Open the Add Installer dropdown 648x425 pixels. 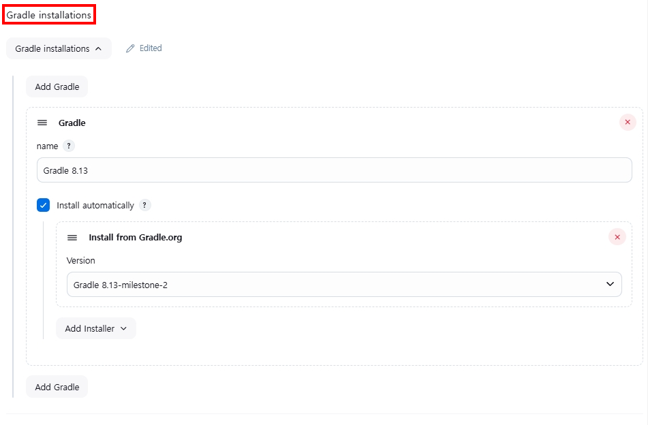click(x=96, y=328)
